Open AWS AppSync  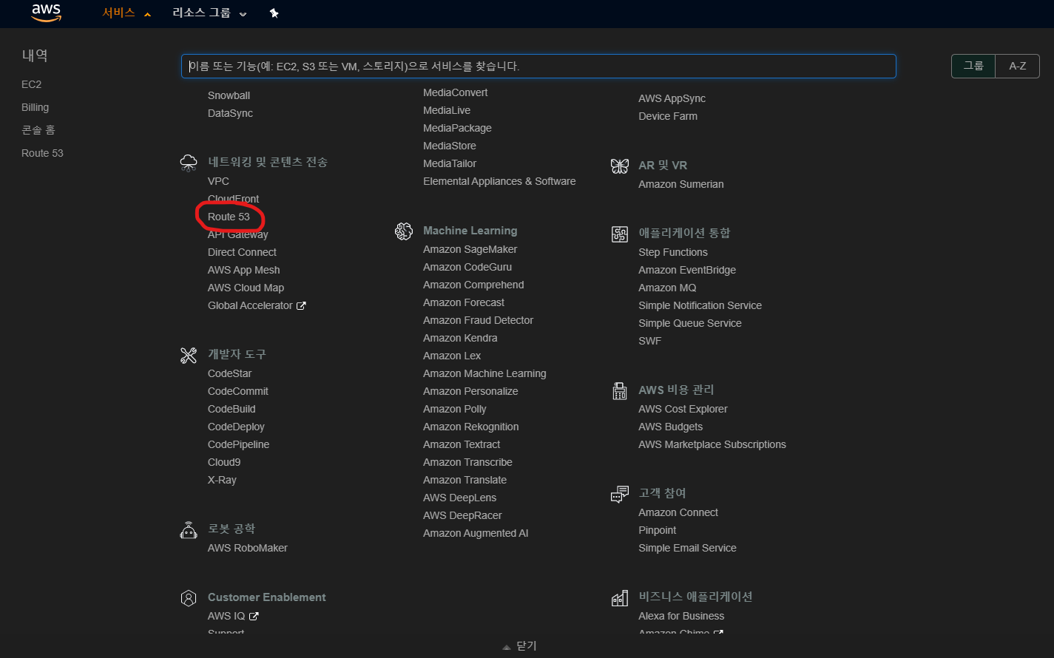[672, 98]
